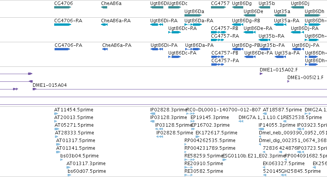
Task: Select the Ugt35a gene label
Action: click(282, 12)
